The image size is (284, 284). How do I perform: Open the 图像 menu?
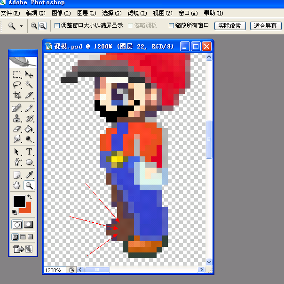point(61,13)
